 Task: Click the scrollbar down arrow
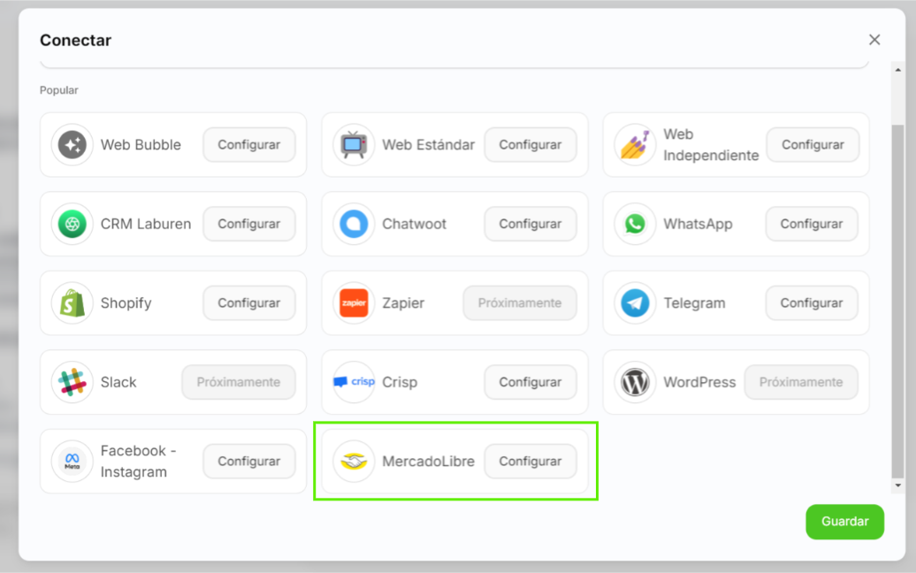click(x=898, y=485)
